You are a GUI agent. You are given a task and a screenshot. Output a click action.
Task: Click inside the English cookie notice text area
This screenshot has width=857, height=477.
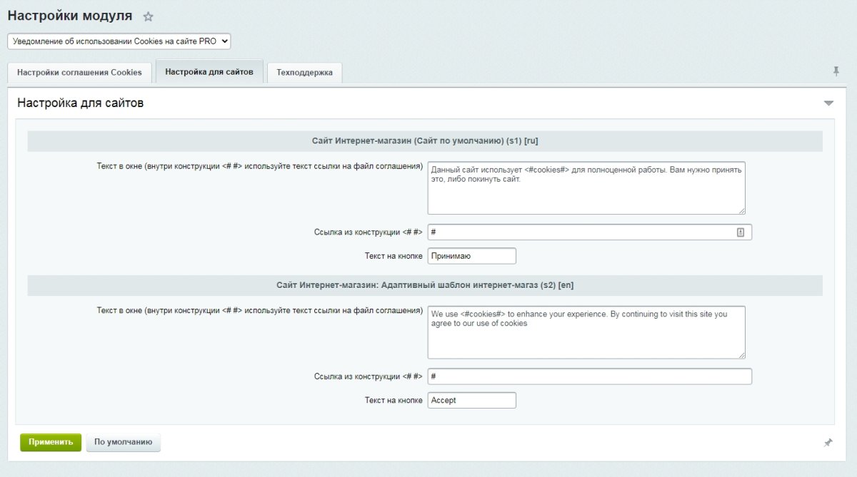[586, 332]
